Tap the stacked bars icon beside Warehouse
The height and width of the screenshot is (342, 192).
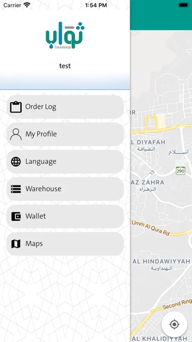16,189
